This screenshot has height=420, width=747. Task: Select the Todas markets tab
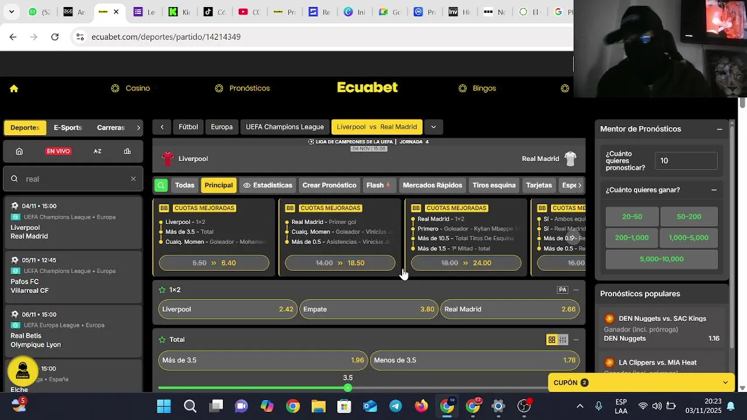coord(184,185)
